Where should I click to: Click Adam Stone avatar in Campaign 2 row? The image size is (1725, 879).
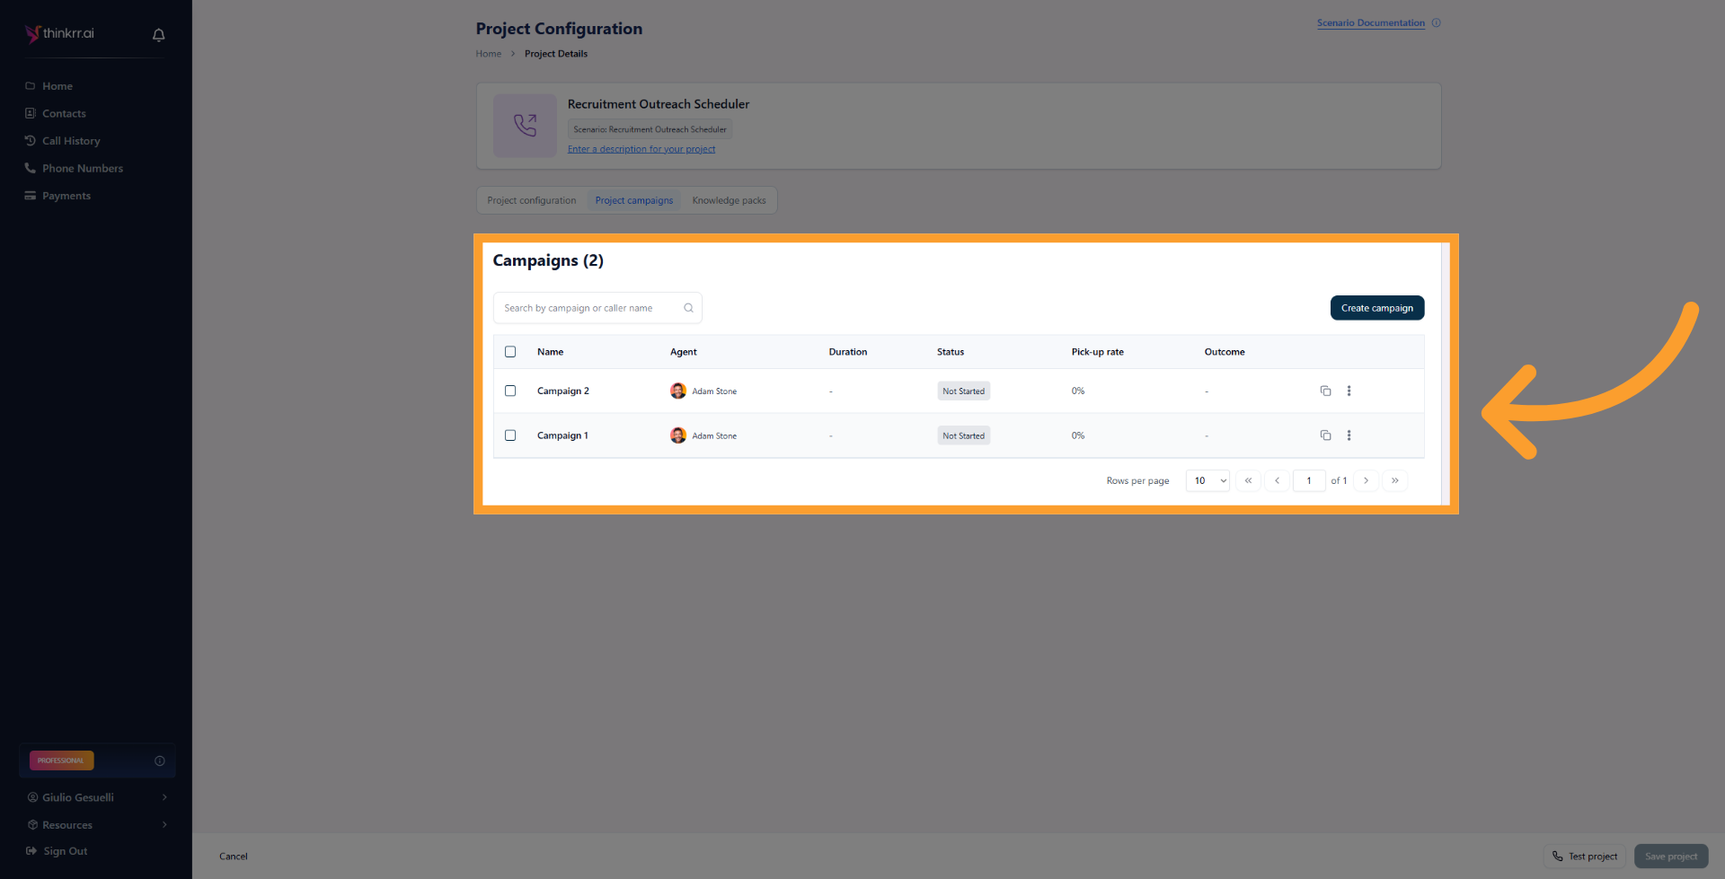[x=678, y=391]
